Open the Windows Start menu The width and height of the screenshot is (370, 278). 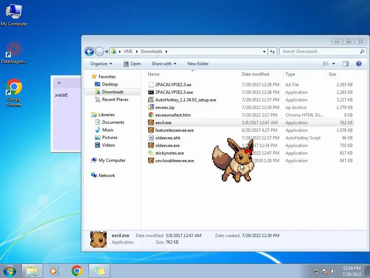tap(9, 271)
